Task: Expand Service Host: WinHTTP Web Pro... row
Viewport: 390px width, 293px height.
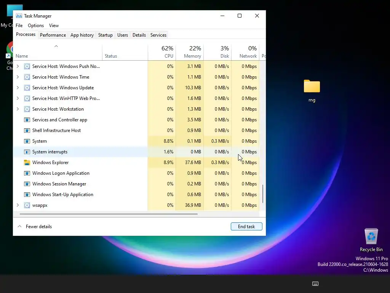Action: (x=18, y=98)
